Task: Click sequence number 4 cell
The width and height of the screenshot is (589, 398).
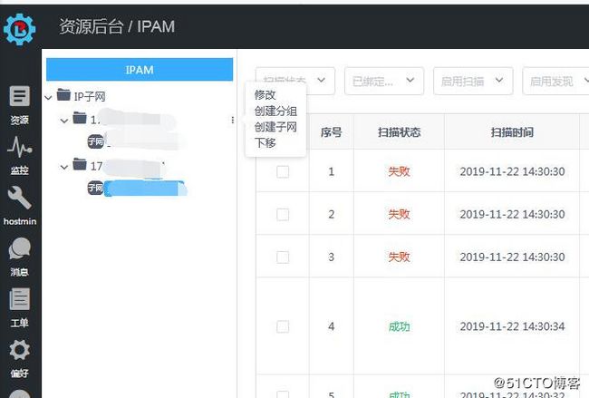Action: (332, 326)
